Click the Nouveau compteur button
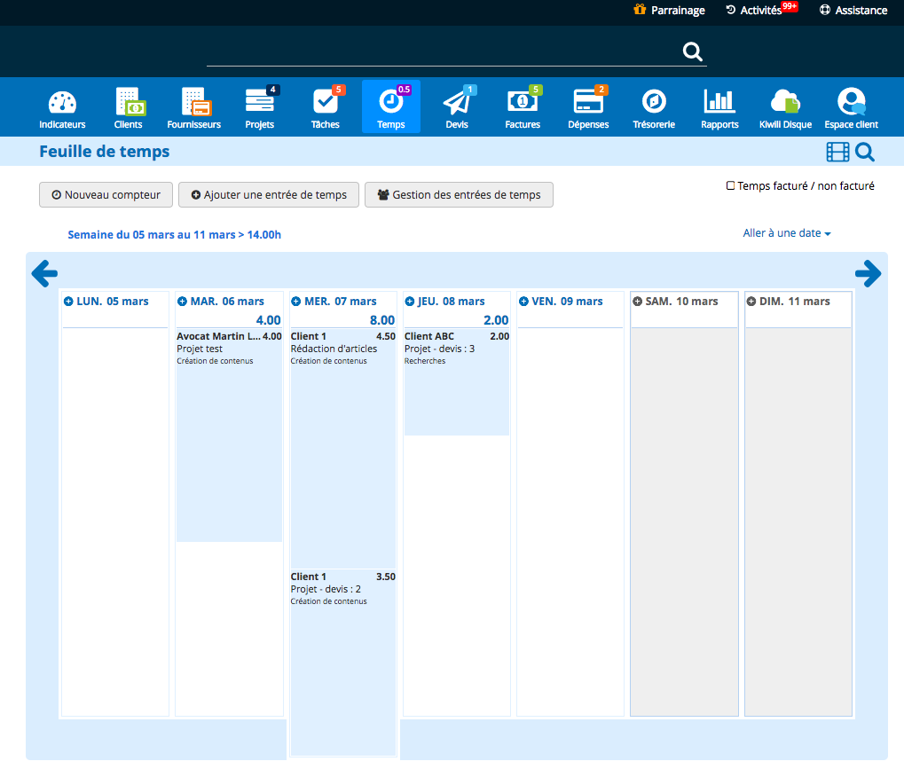Viewport: 904px width, 777px height. [106, 195]
